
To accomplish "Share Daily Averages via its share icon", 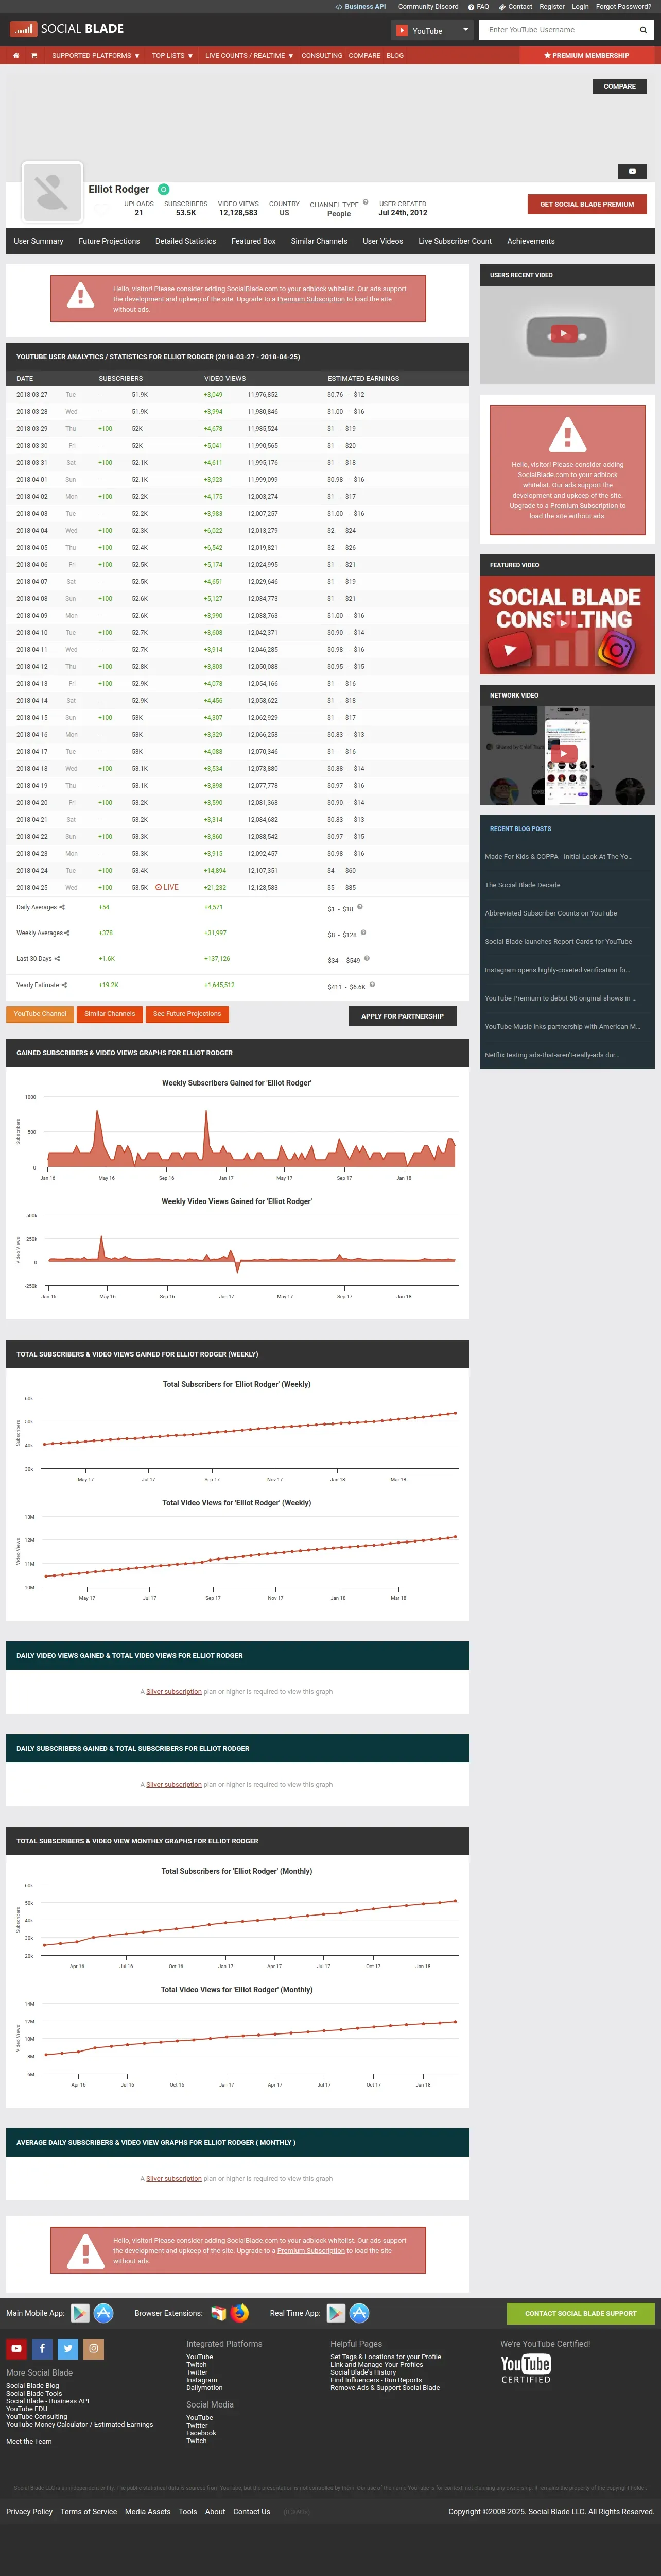I will click(62, 908).
